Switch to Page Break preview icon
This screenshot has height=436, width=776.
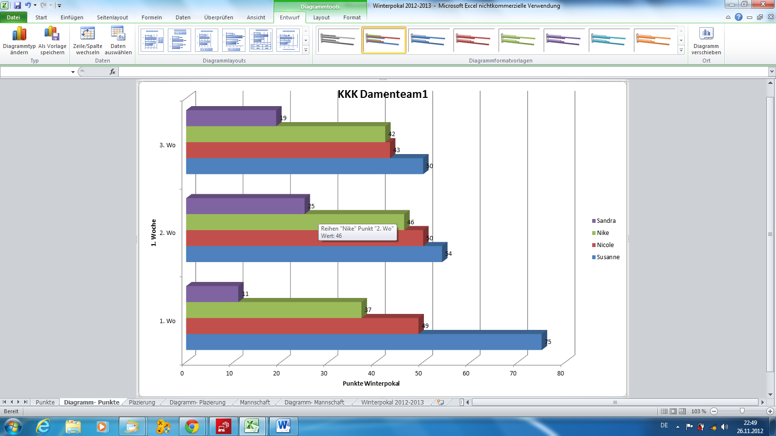point(682,411)
